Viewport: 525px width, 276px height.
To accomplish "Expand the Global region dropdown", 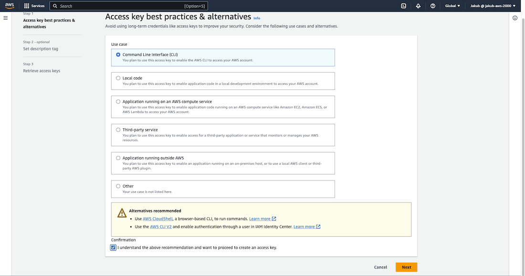I will click(x=452, y=6).
